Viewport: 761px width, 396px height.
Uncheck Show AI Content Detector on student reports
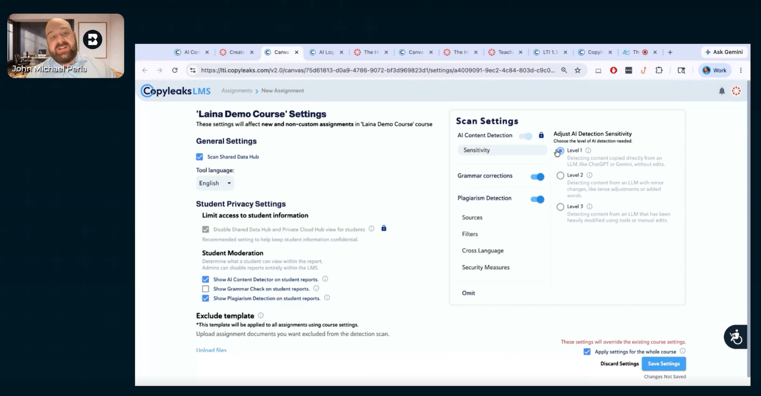(205, 279)
